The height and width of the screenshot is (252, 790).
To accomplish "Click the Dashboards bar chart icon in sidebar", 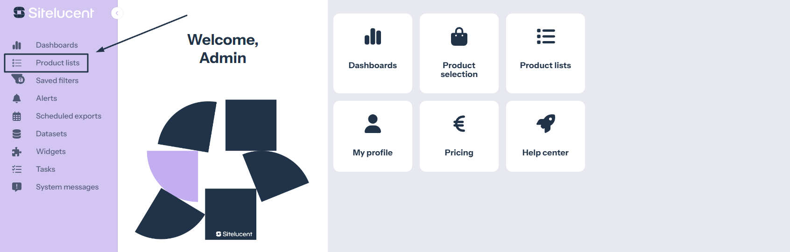I will click(17, 45).
